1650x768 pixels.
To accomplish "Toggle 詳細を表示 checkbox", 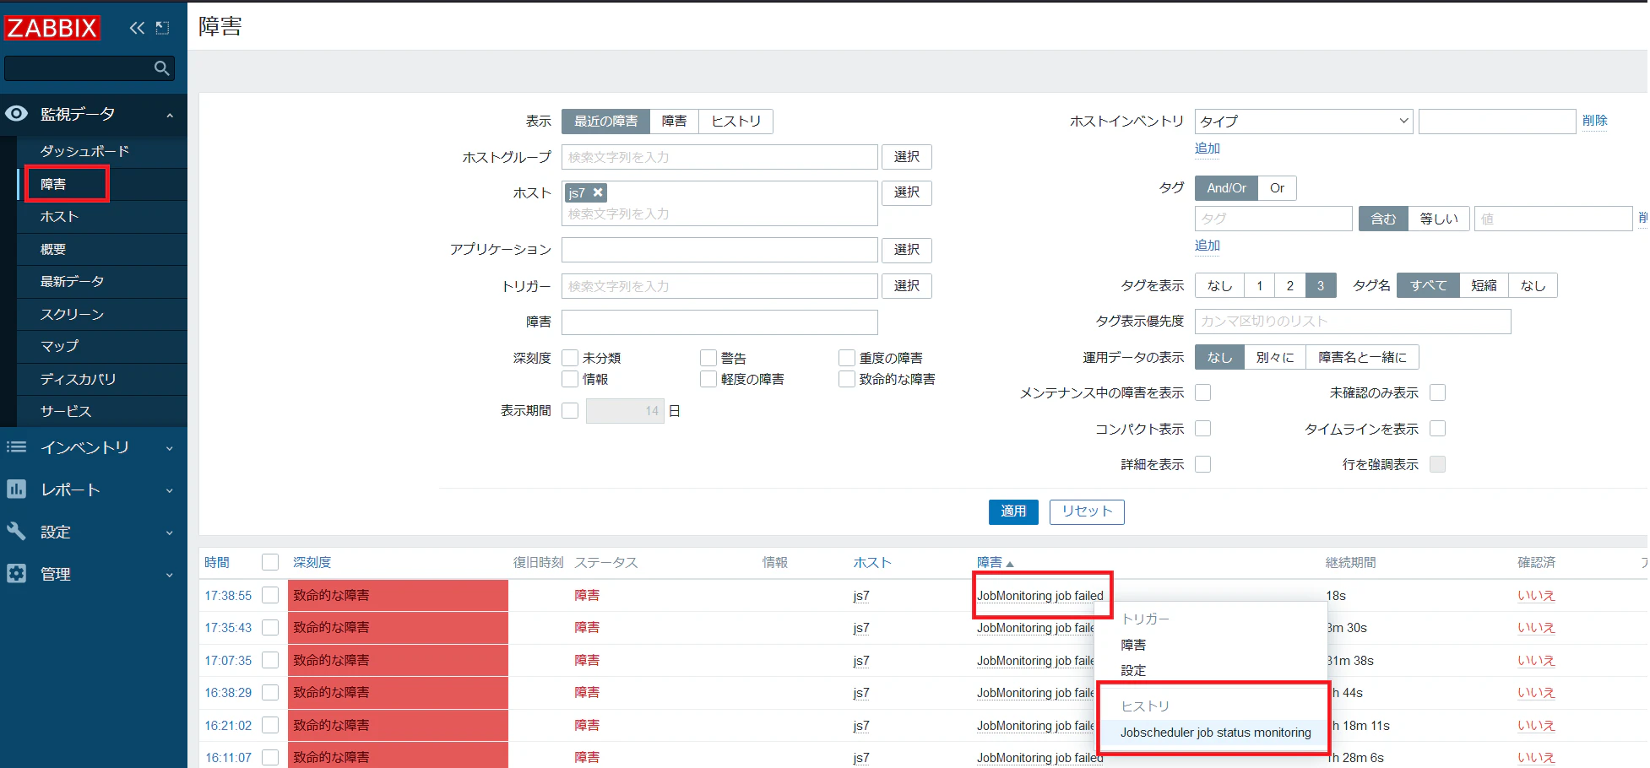I will pos(1203,464).
